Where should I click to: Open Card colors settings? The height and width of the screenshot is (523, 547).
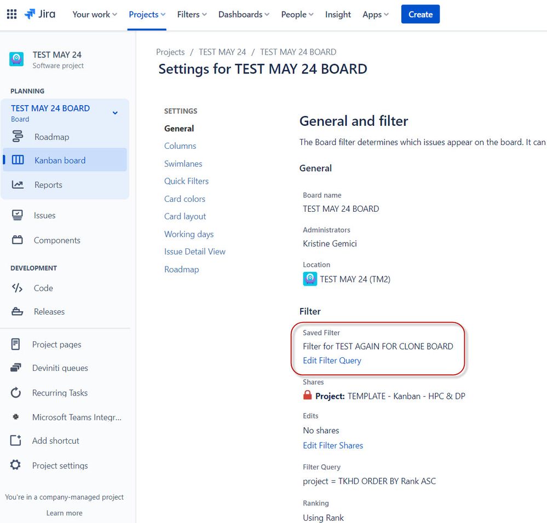(185, 199)
